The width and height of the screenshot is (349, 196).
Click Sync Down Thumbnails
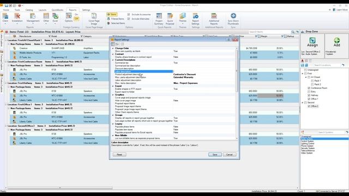233,19
